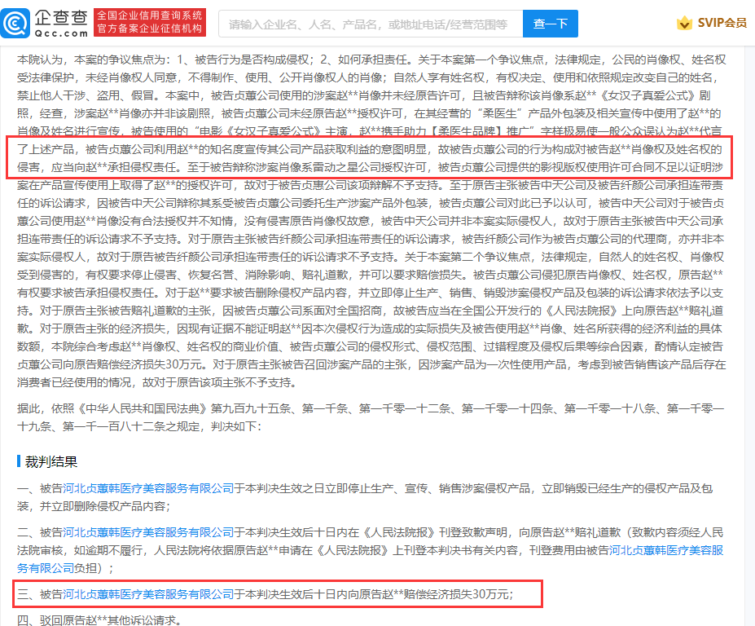Viewport: 755px width, 626px height.
Task: Click the line 四、驳回原告赵**其他诉讼请求
Action: pyautogui.click(x=99, y=619)
